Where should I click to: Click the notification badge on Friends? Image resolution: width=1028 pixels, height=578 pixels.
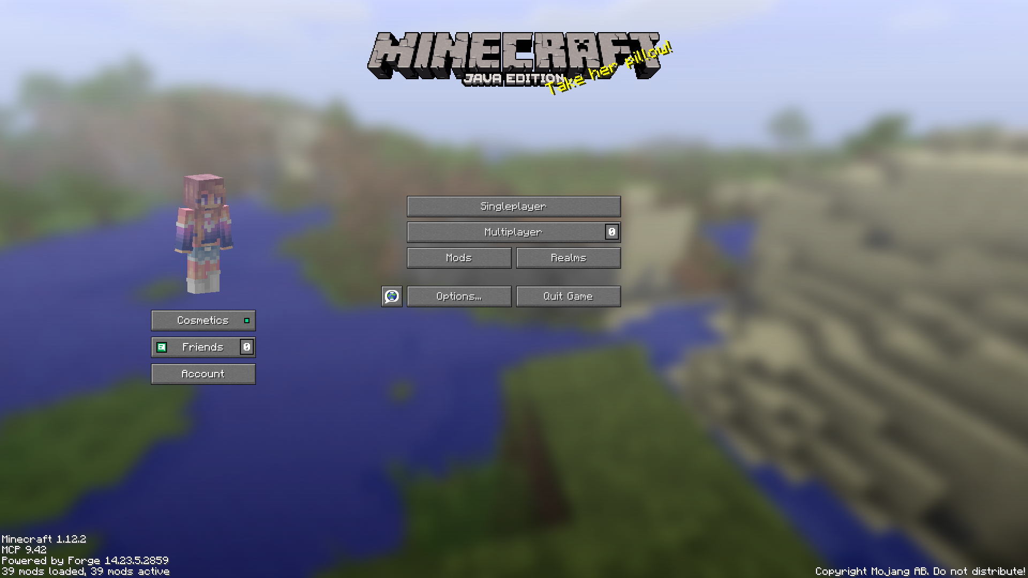click(x=246, y=346)
